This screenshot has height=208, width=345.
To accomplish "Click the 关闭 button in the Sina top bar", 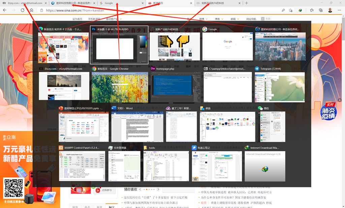I will (x=266, y=19).
